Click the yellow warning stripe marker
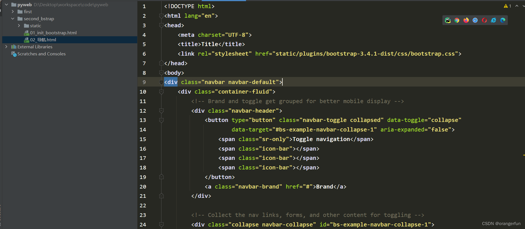 524,155
